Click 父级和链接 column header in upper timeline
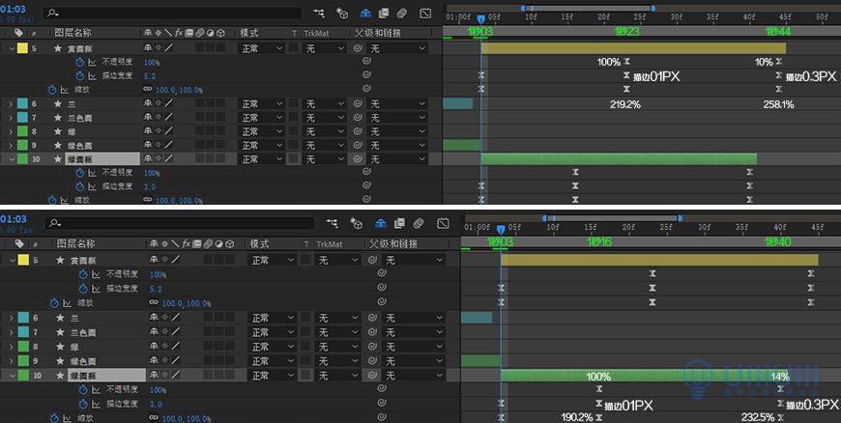Screen dimensions: 841x423 click(x=379, y=33)
